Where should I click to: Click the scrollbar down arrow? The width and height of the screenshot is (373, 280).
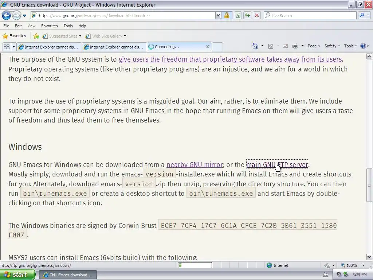tap(369, 257)
